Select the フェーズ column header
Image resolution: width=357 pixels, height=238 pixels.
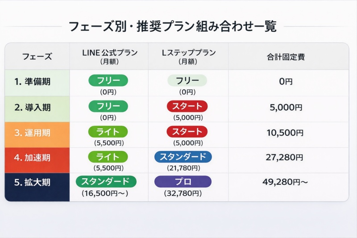tap(37, 57)
